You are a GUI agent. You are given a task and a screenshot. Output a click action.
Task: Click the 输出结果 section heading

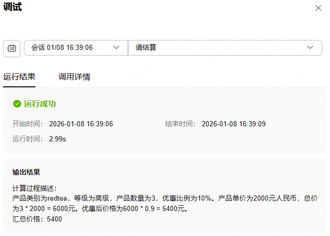27,172
